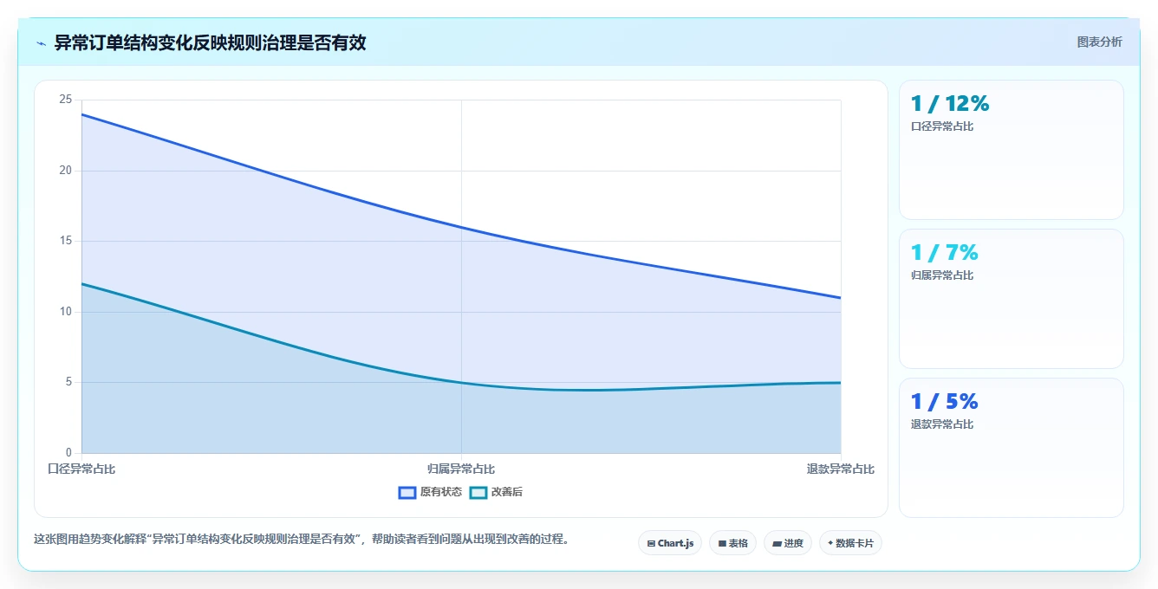
Task: Select the 进度 tag
Action: [787, 543]
